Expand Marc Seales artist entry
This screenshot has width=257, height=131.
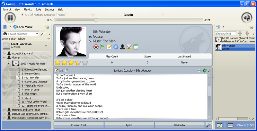[x=4, y=118]
